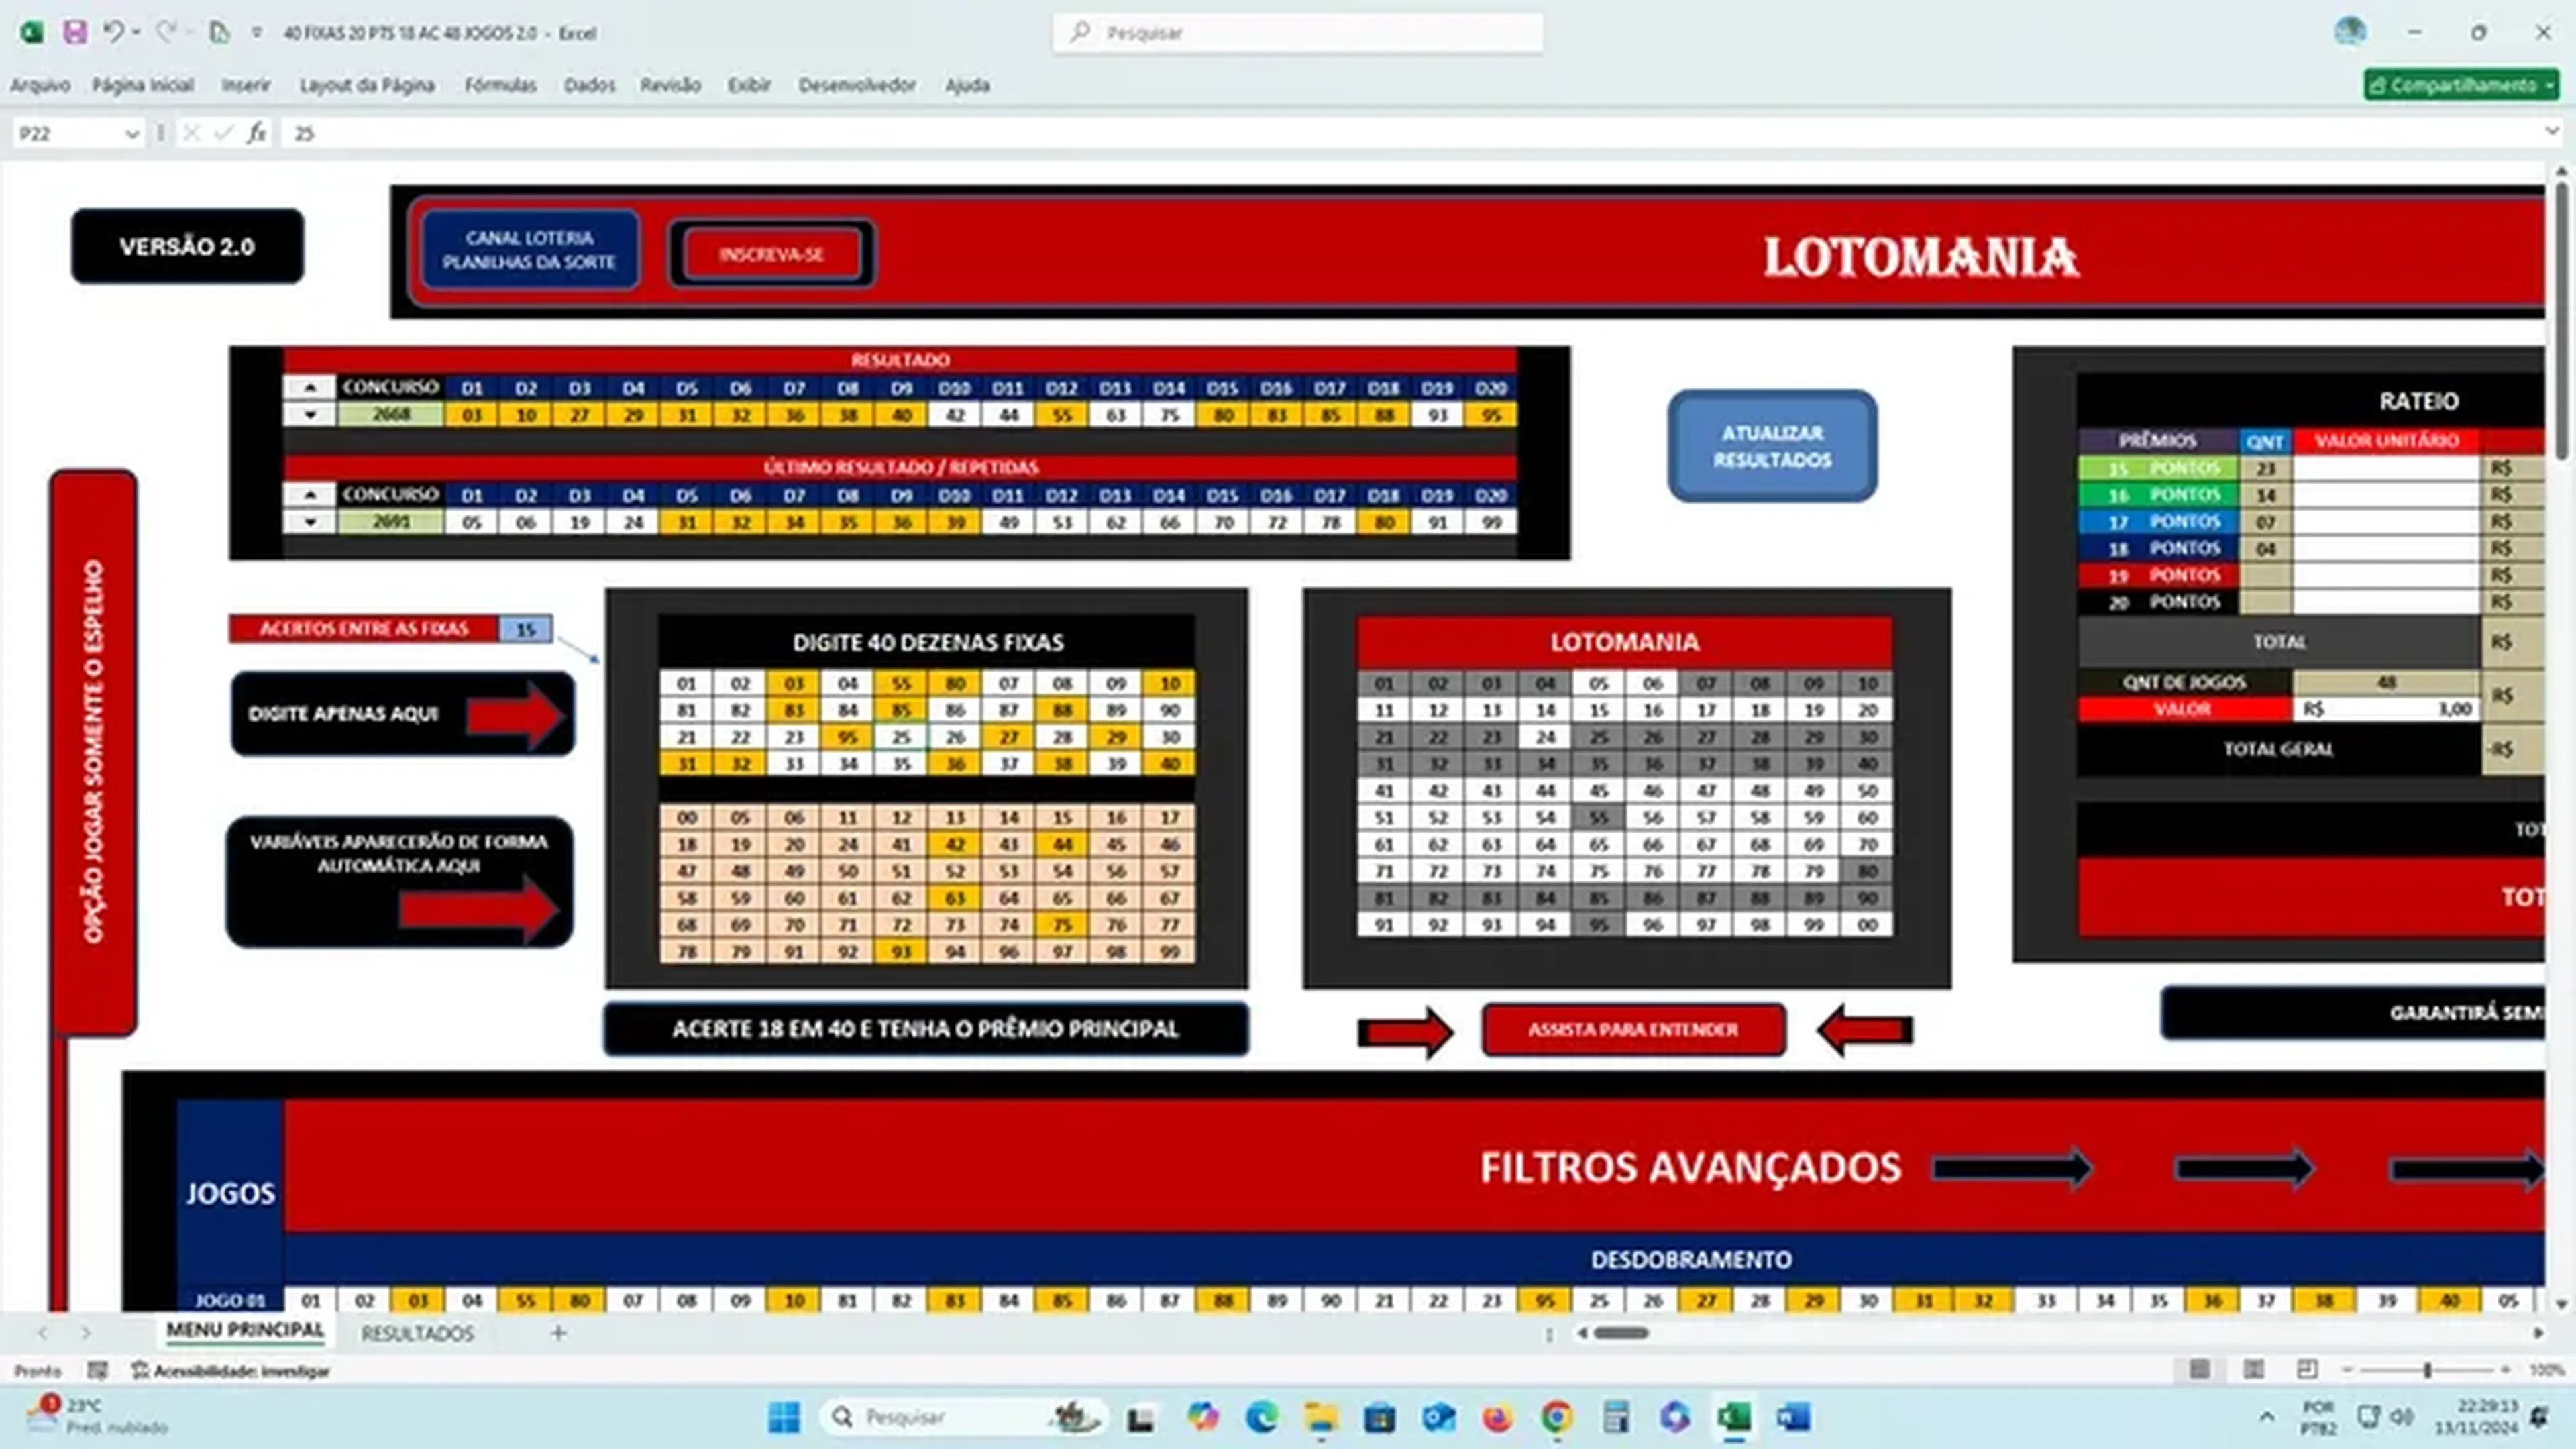Screen dimensions: 2576x1449
Task: Click CANAL LOTERIA PLANILHAS DA SORTE button
Action: pyautogui.click(x=530, y=250)
